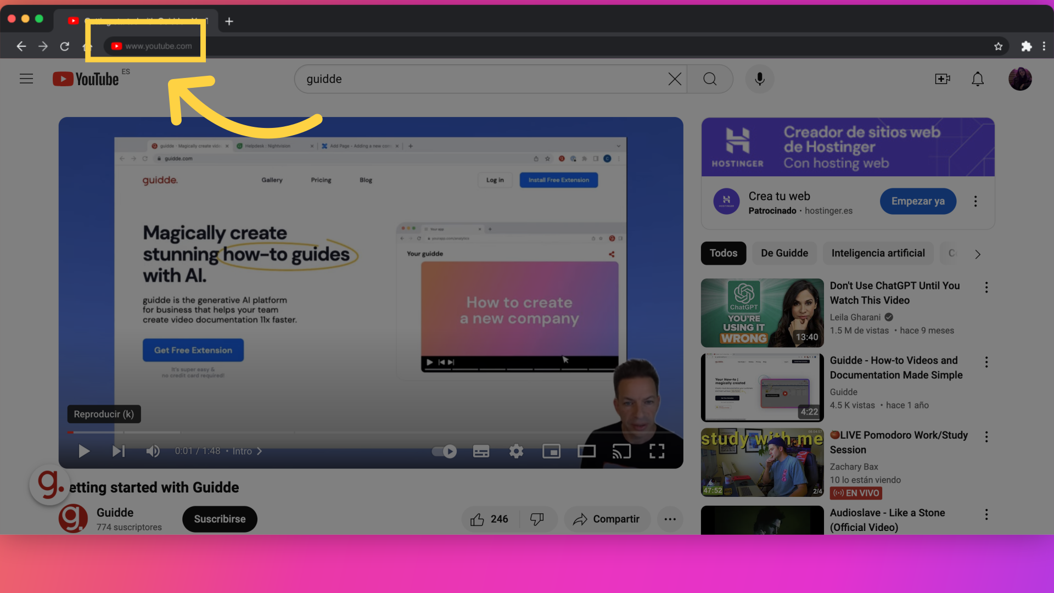Open the notifications bell
This screenshot has width=1054, height=593.
978,79
